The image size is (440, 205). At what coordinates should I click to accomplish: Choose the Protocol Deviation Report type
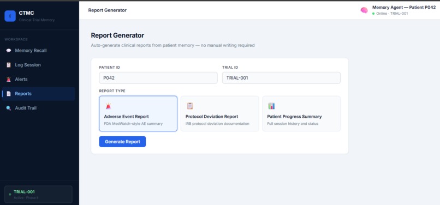click(x=219, y=113)
